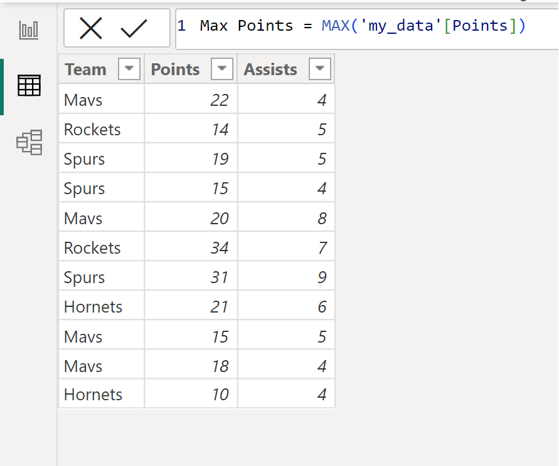Open the Points column filter menu
Screen dimensions: 559x466
[221, 69]
